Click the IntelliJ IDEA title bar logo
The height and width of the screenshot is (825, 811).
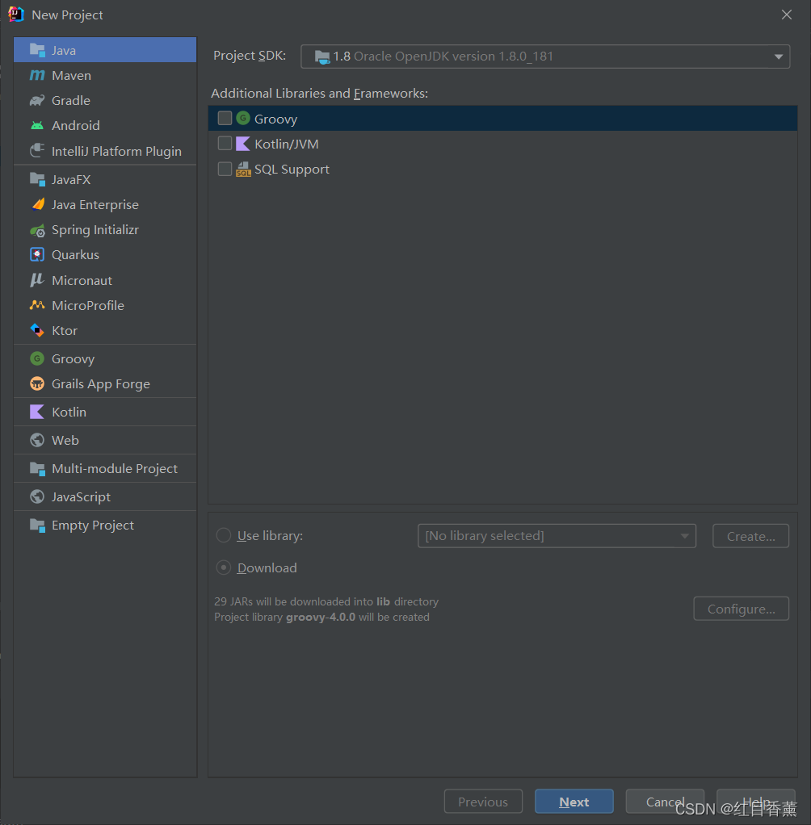coord(16,15)
